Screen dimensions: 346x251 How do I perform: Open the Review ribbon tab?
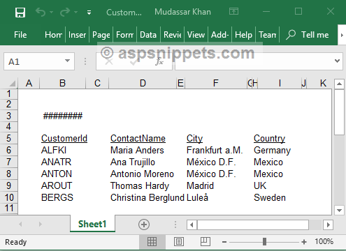coord(173,35)
